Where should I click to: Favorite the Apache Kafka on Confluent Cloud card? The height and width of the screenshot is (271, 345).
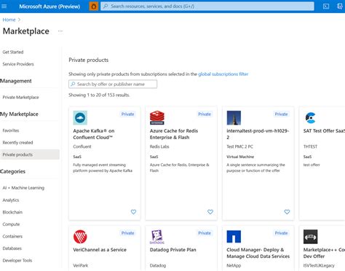click(x=133, y=212)
